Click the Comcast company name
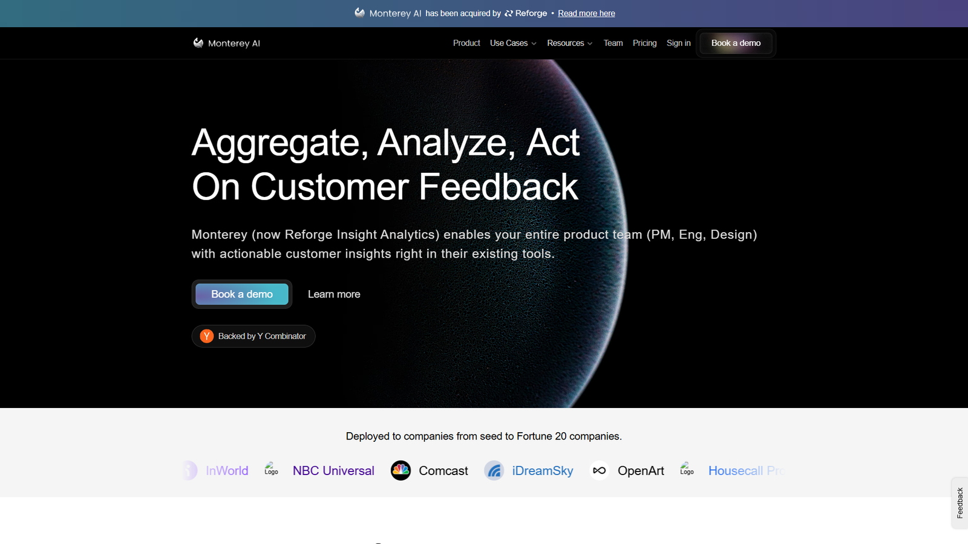The width and height of the screenshot is (968, 544). coord(443,470)
